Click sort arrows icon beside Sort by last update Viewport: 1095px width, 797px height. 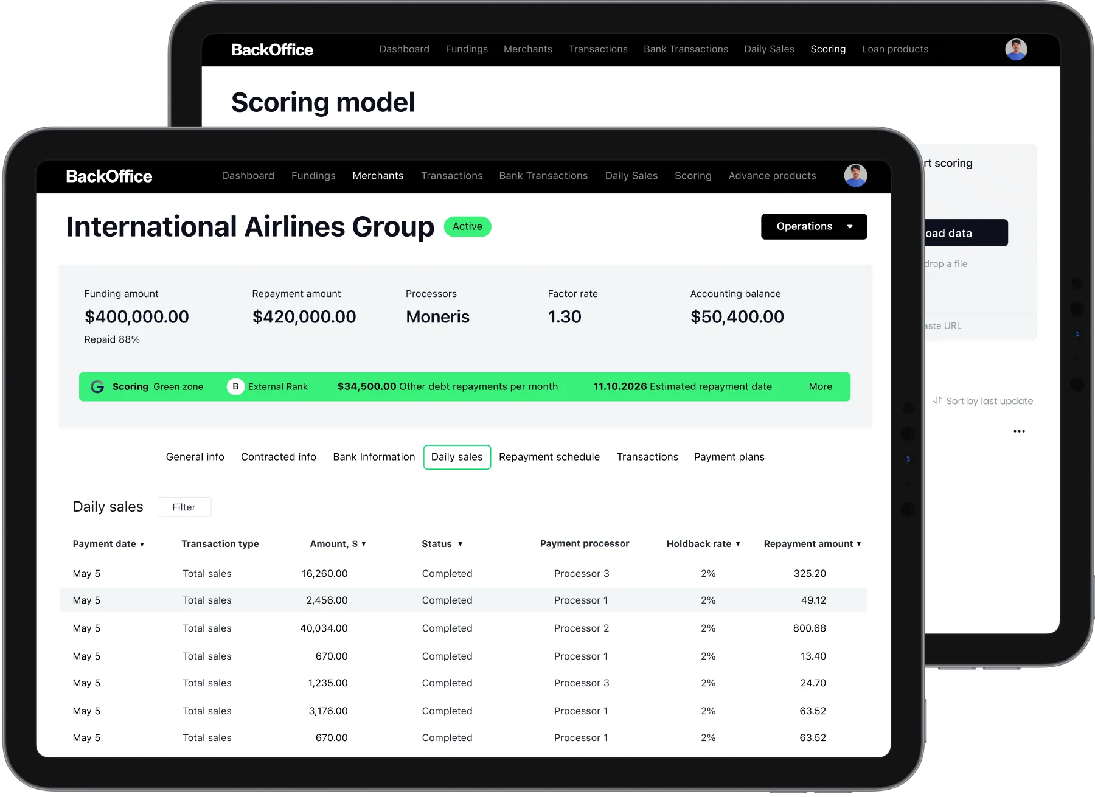937,400
